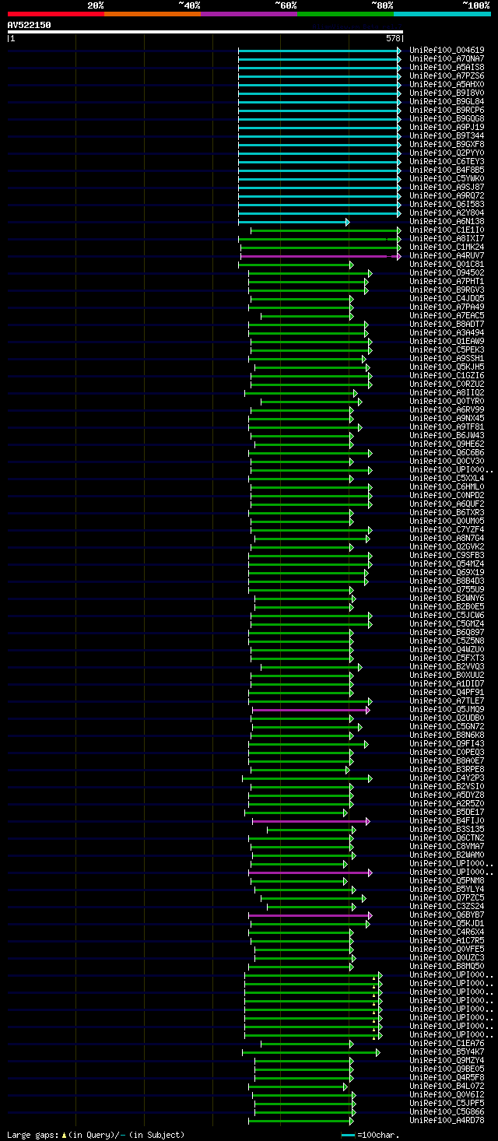Screen dimensions: 498x1141
Task: Select label UniRef100_A3A494
Action: click(447, 332)
